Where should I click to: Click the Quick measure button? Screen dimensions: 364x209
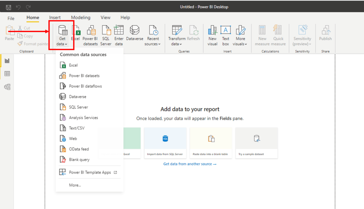coord(278,36)
